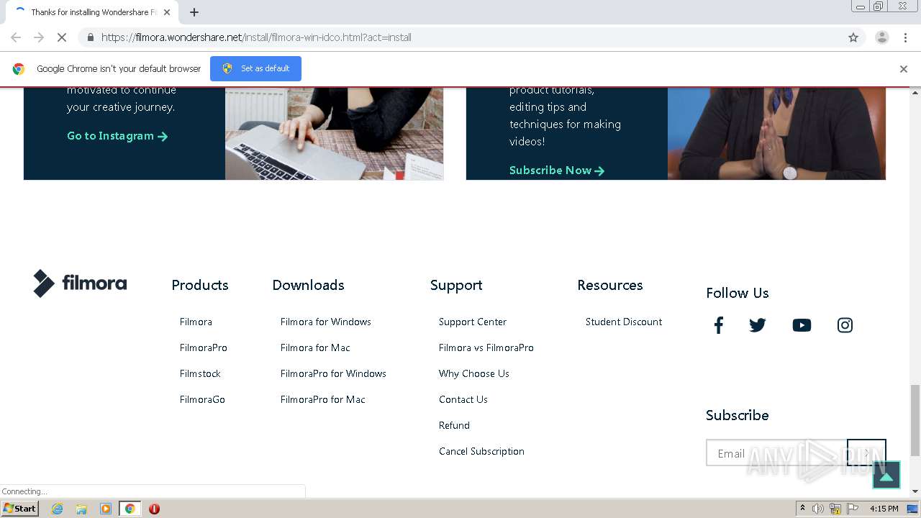921x518 pixels.
Task: Submit the email subscribe arrow button
Action: [866, 453]
